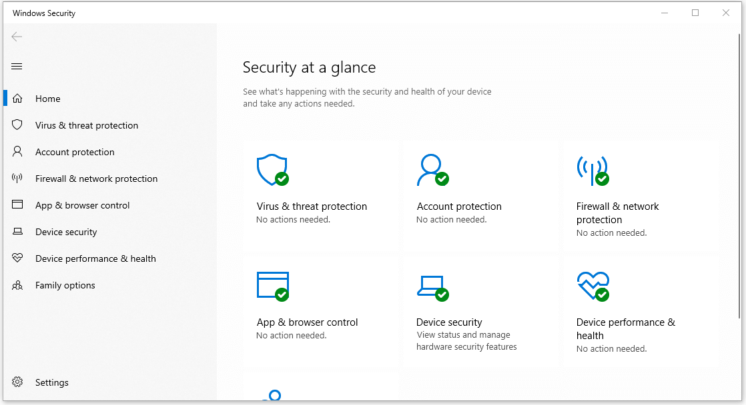Image resolution: width=746 pixels, height=405 pixels.
Task: Open the Virus & threat protection tile title
Action: pos(312,206)
